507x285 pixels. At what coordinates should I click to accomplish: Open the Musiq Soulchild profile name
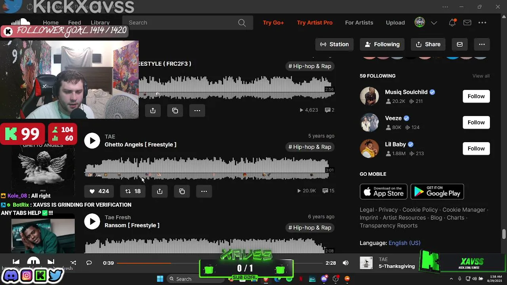(x=406, y=92)
